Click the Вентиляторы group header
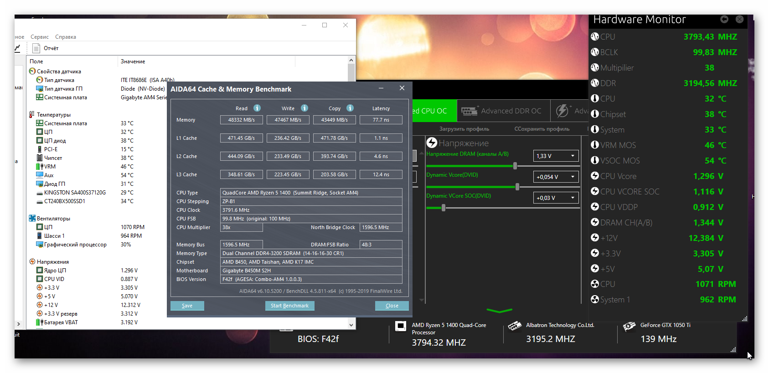Image resolution: width=769 pixels, height=373 pixels. pos(50,218)
